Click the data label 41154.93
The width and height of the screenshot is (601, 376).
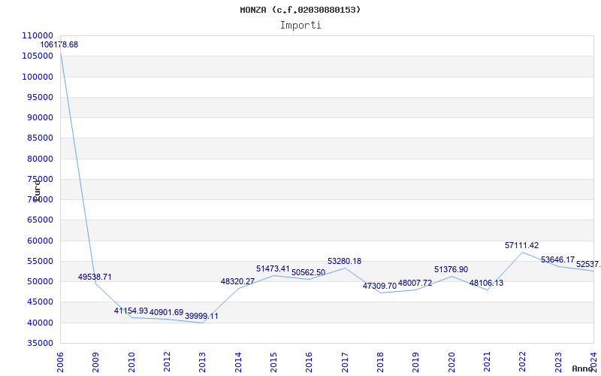[131, 311]
